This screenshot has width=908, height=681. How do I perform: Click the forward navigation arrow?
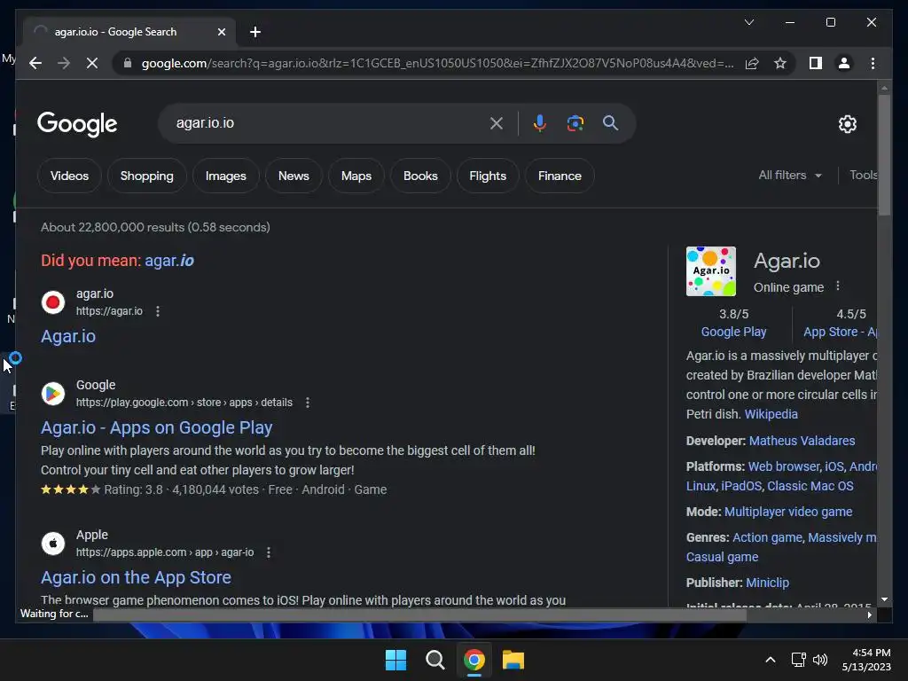point(64,63)
